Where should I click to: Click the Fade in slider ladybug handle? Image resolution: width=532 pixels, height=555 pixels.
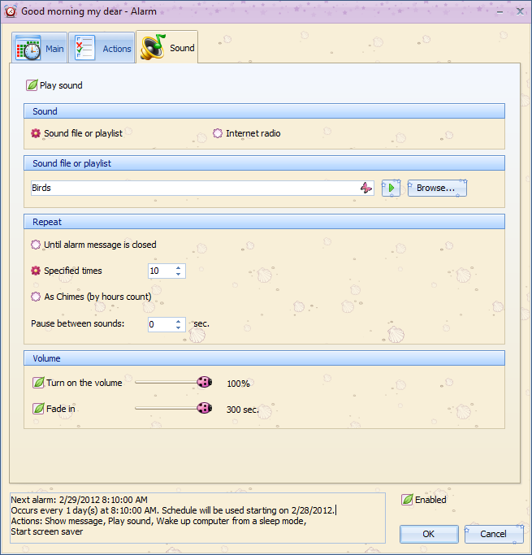205,408
